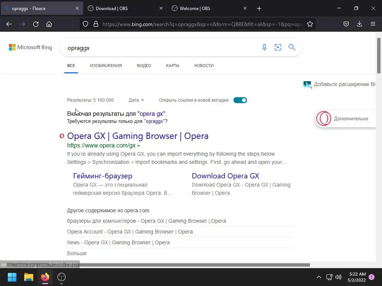Open 'Opera Account - Opera GX' link

(130, 232)
